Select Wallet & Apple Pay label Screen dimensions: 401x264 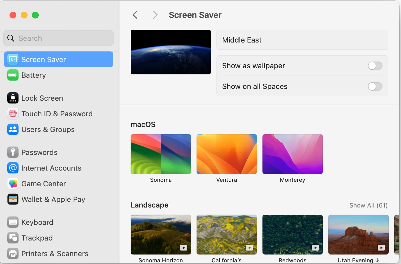tap(53, 199)
